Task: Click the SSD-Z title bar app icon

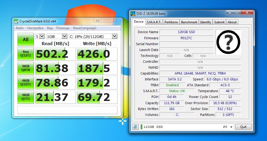Action: (x=133, y=14)
